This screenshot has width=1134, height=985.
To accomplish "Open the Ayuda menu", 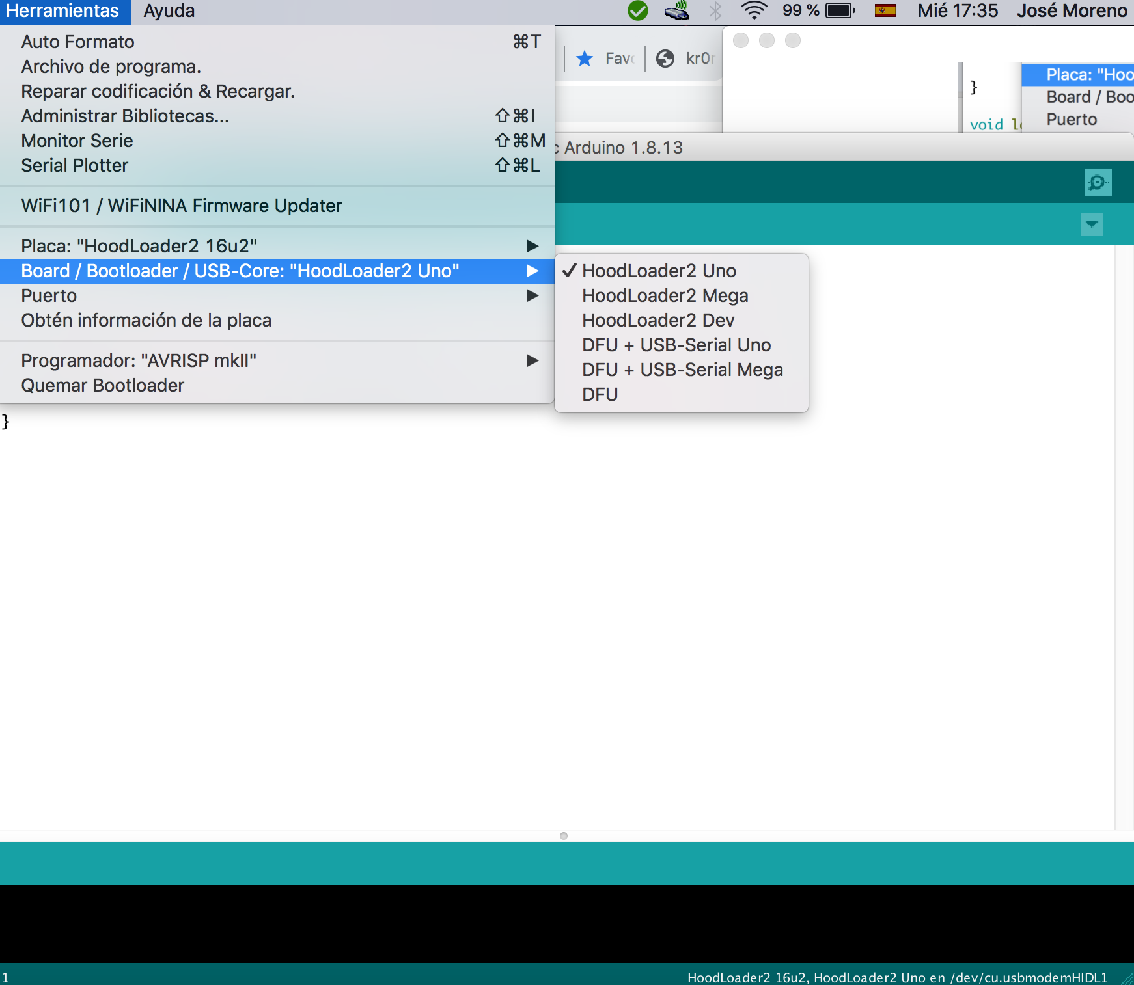I will click(x=169, y=11).
